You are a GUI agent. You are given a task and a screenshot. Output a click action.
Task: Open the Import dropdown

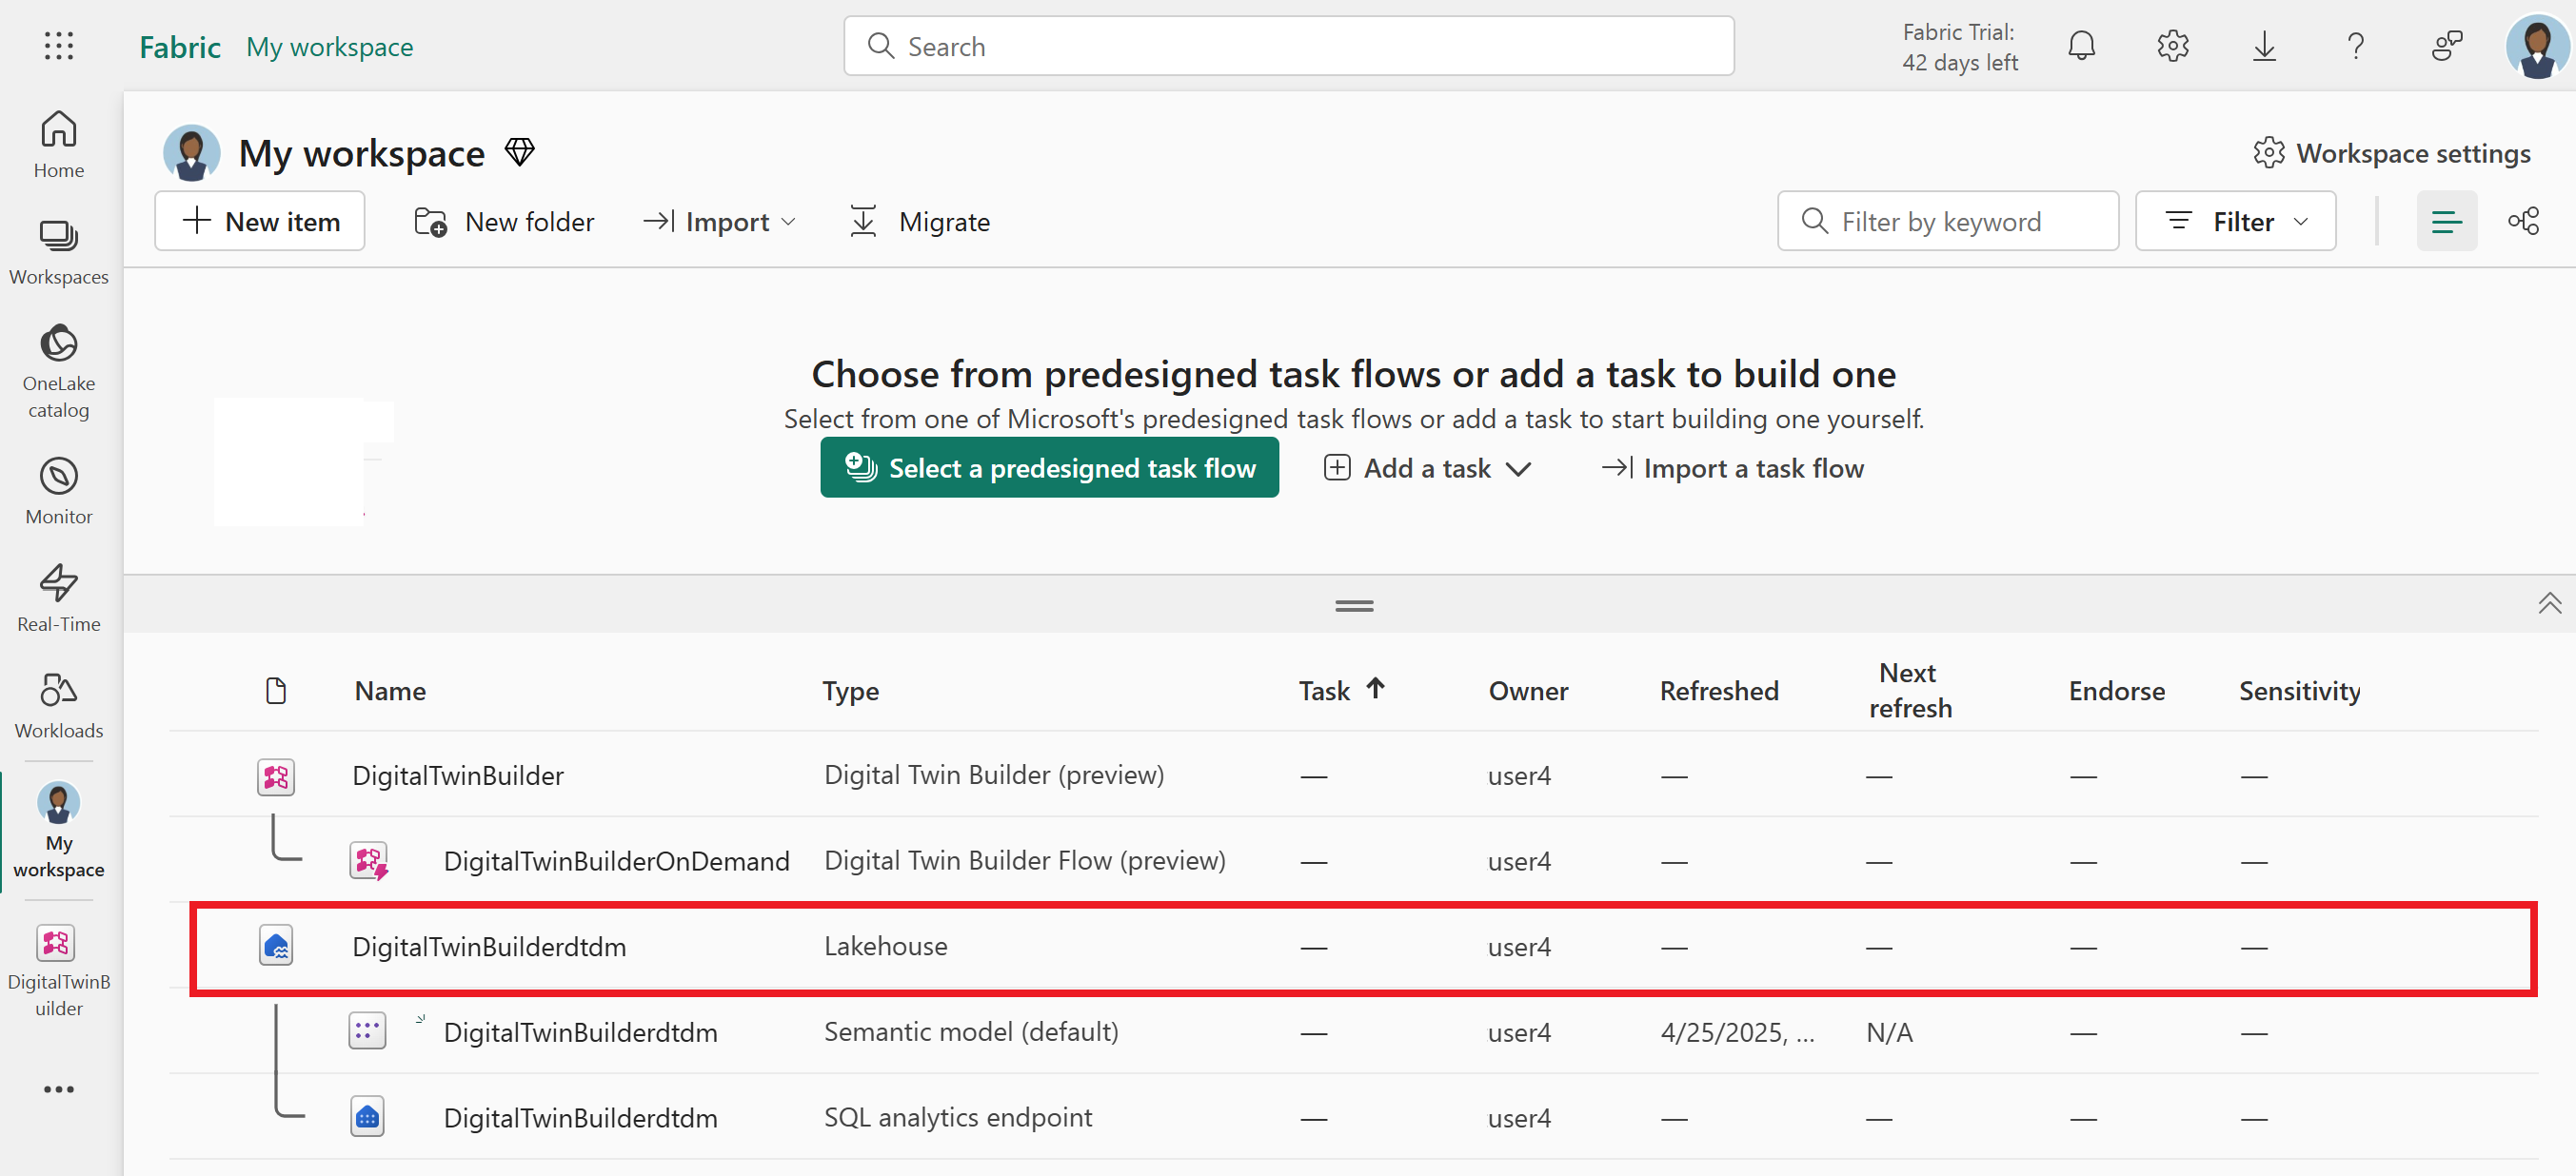719,221
